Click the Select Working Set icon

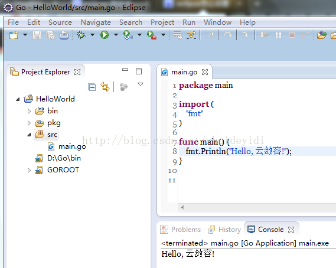point(123,87)
